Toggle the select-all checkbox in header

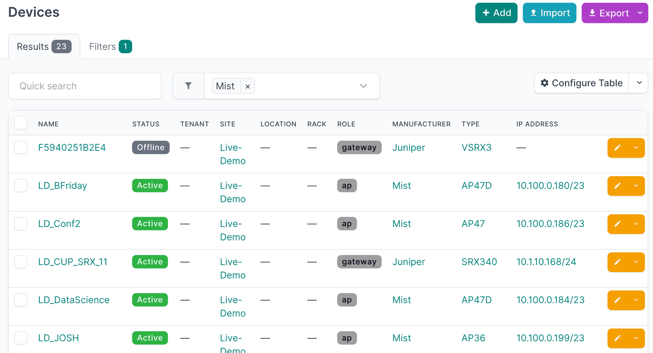point(21,123)
